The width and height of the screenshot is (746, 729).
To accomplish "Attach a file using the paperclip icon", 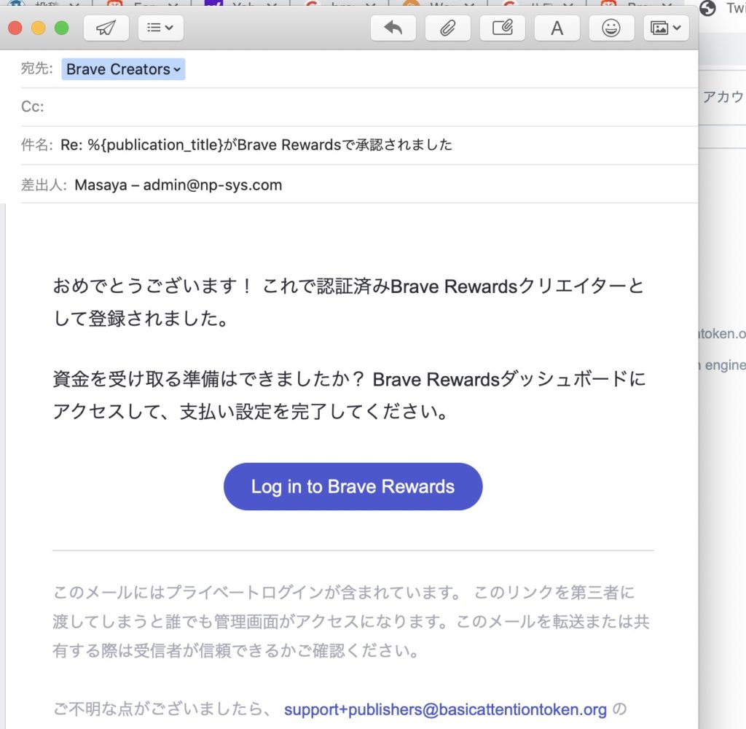I will [448, 28].
